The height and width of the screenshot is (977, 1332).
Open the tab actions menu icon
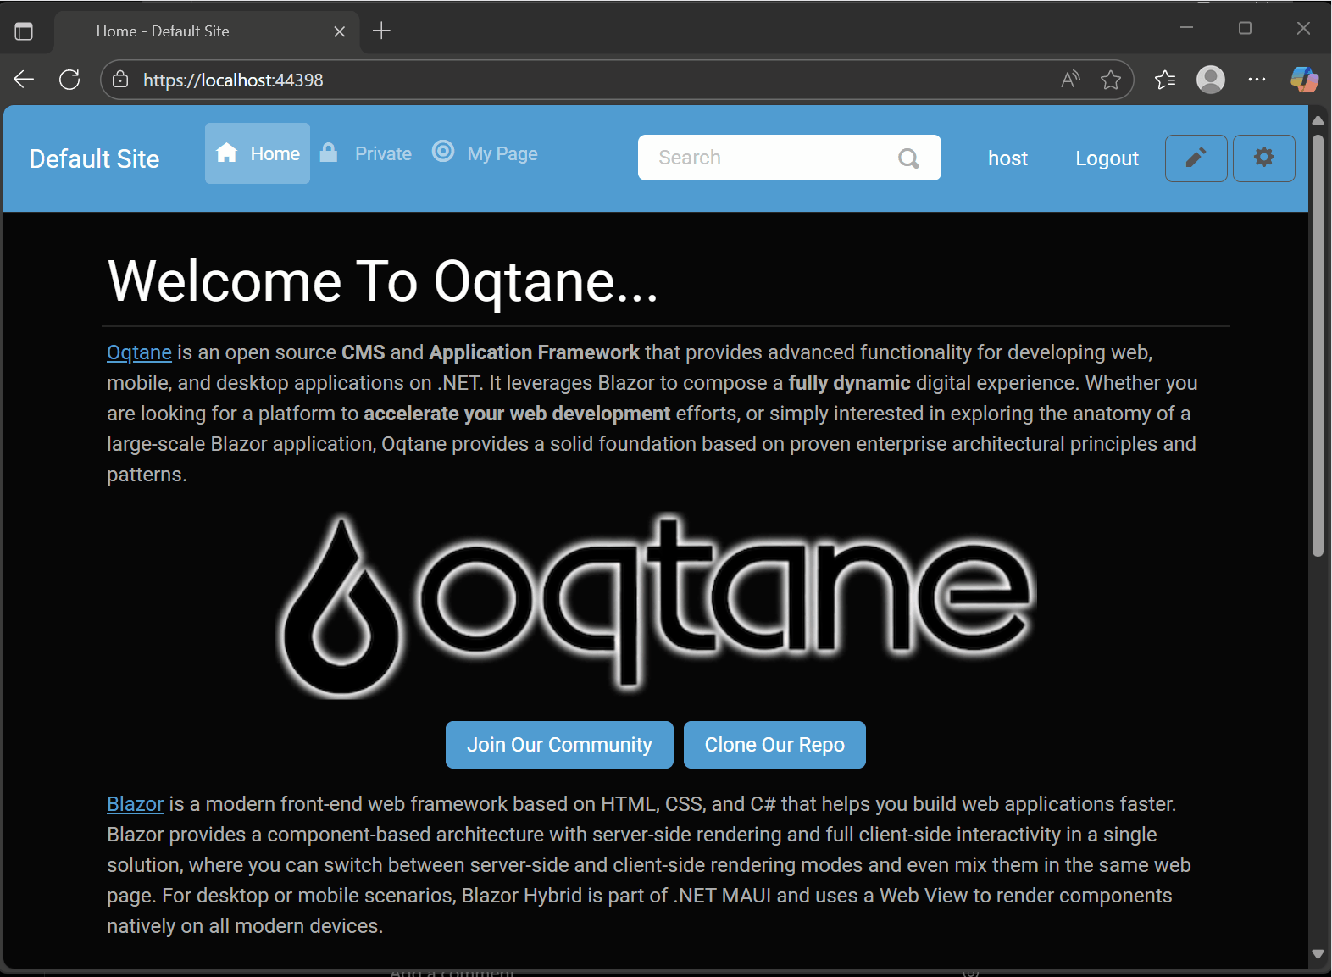click(x=24, y=31)
